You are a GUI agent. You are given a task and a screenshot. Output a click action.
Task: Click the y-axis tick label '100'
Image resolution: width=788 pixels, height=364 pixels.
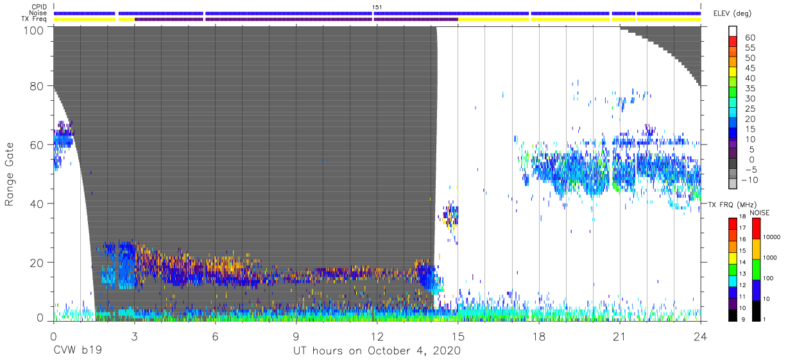point(33,30)
